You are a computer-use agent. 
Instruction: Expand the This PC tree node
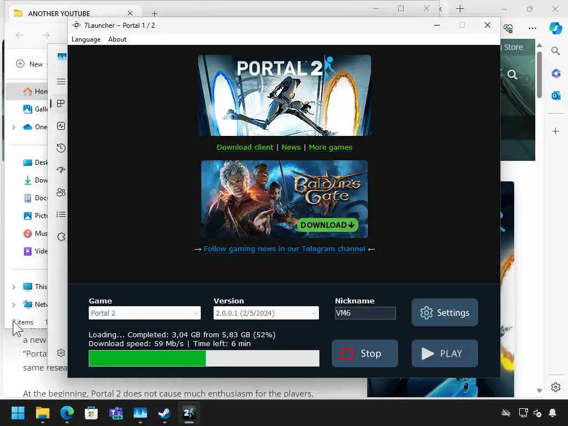pos(14,287)
